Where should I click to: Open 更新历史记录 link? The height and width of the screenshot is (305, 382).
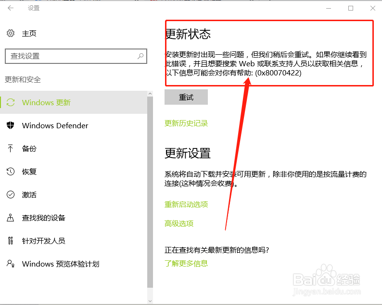186,123
